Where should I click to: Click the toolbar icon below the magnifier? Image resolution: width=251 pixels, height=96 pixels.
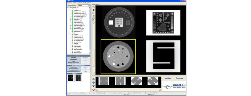click(x=93, y=16)
